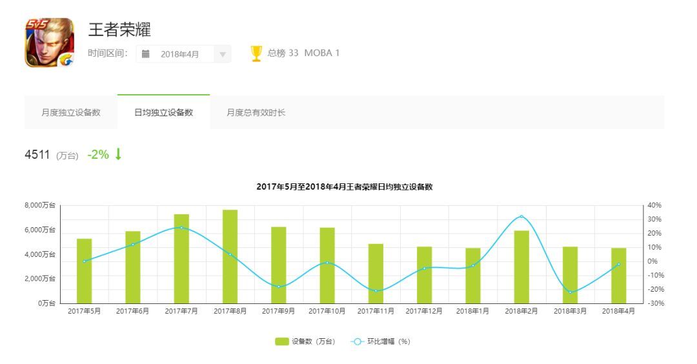Image resolution: width=697 pixels, height=364 pixels.
Task: Open the 2018年4月 time range dropdown arrow
Action: tap(223, 55)
